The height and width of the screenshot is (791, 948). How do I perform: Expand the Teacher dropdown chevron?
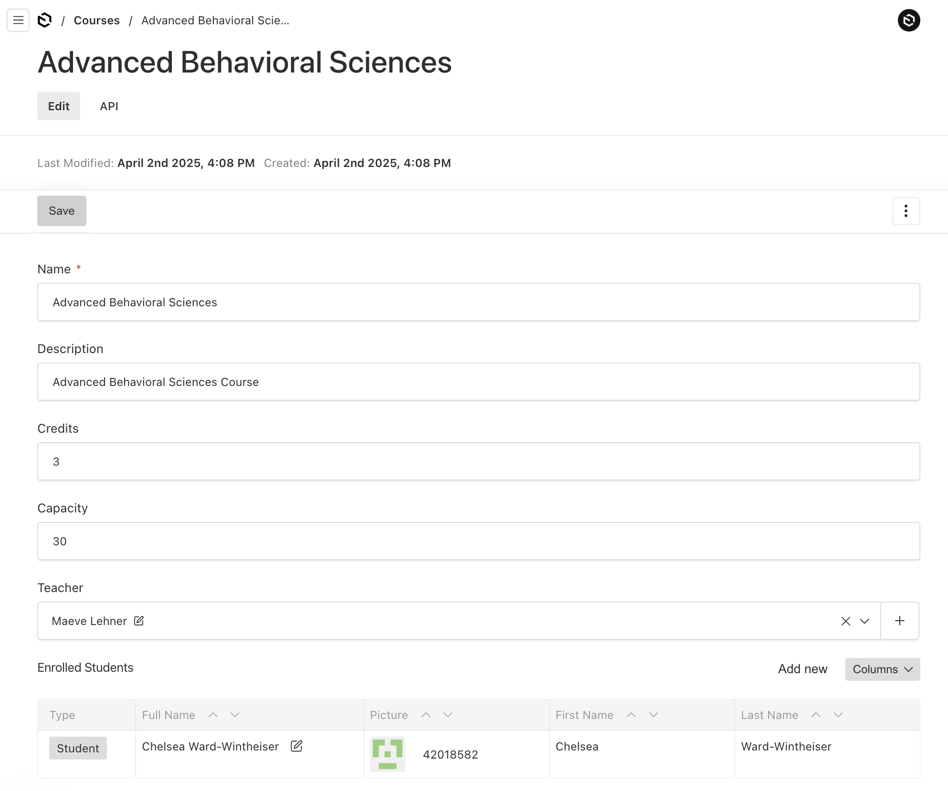pos(864,621)
